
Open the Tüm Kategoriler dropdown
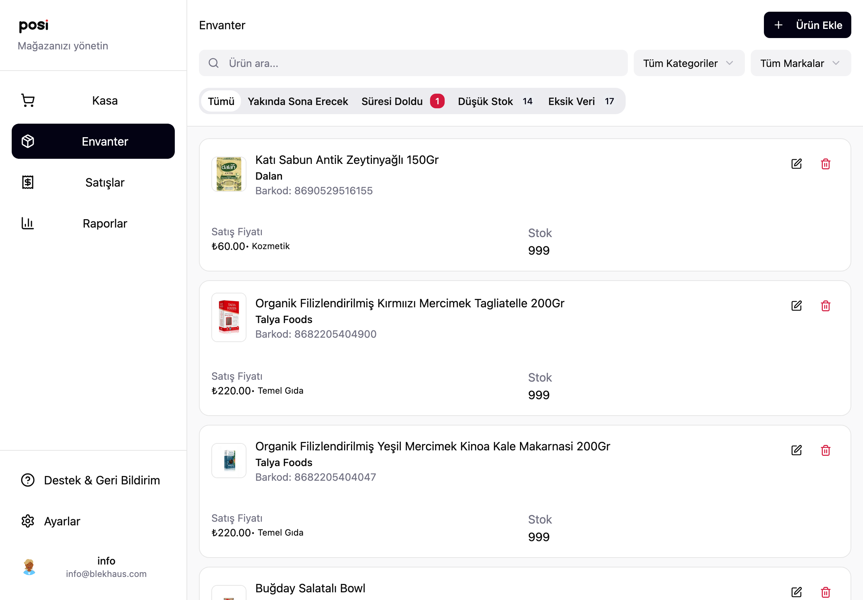689,63
